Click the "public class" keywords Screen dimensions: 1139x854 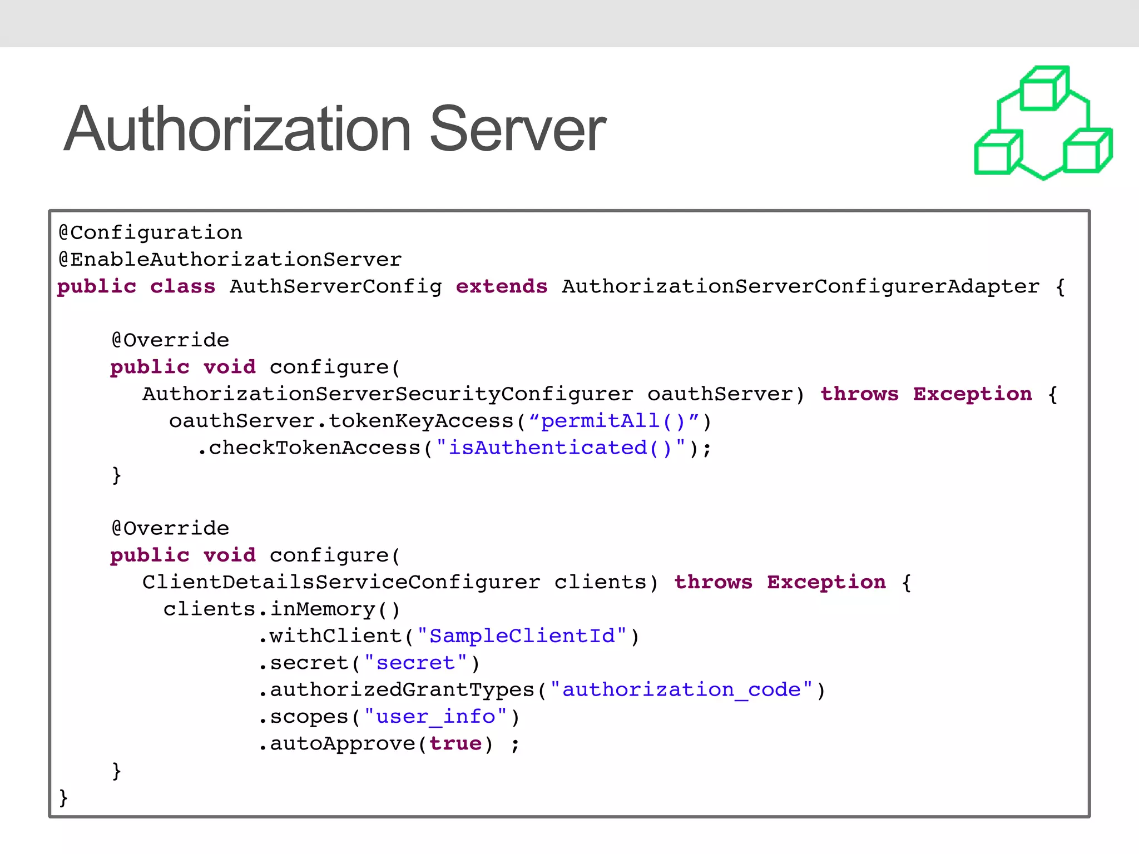coord(136,287)
